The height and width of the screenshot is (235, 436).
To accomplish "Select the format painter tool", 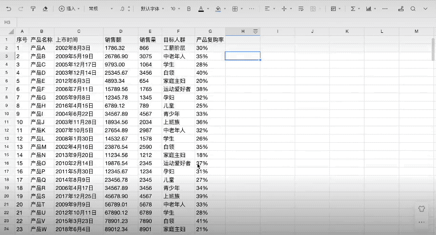I will (33, 9).
